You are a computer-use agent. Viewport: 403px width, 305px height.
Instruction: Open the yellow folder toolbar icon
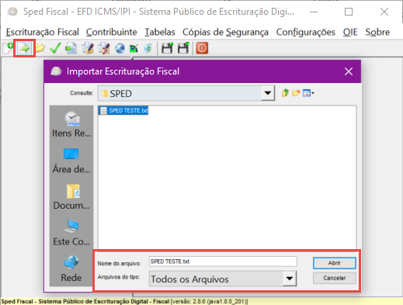pos(40,48)
